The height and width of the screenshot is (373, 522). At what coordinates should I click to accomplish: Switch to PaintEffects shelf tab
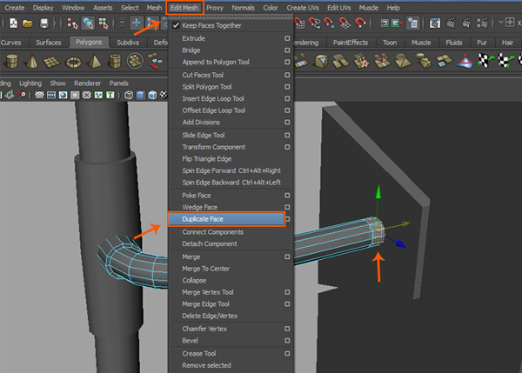[x=351, y=43]
